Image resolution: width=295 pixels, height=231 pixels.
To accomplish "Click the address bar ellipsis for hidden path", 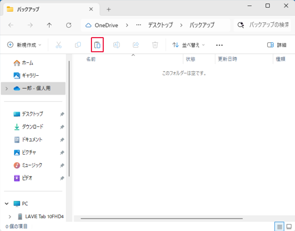I will [139, 25].
